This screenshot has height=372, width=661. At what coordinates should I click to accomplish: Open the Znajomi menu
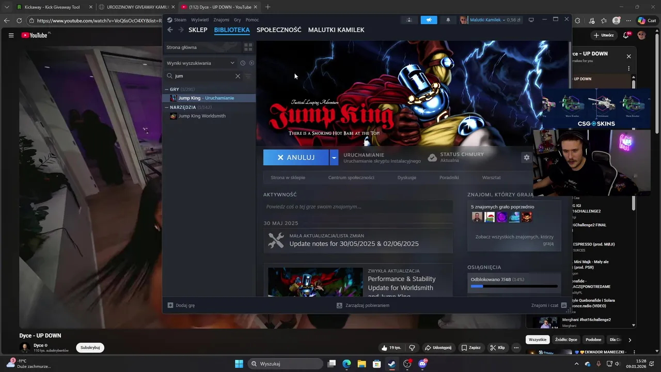tap(221, 20)
